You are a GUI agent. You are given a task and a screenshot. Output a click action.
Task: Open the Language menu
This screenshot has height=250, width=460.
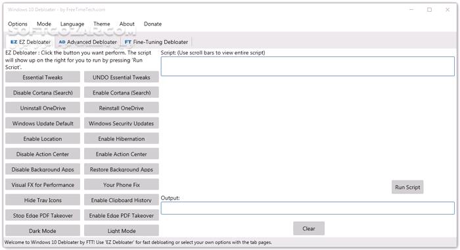coord(72,24)
